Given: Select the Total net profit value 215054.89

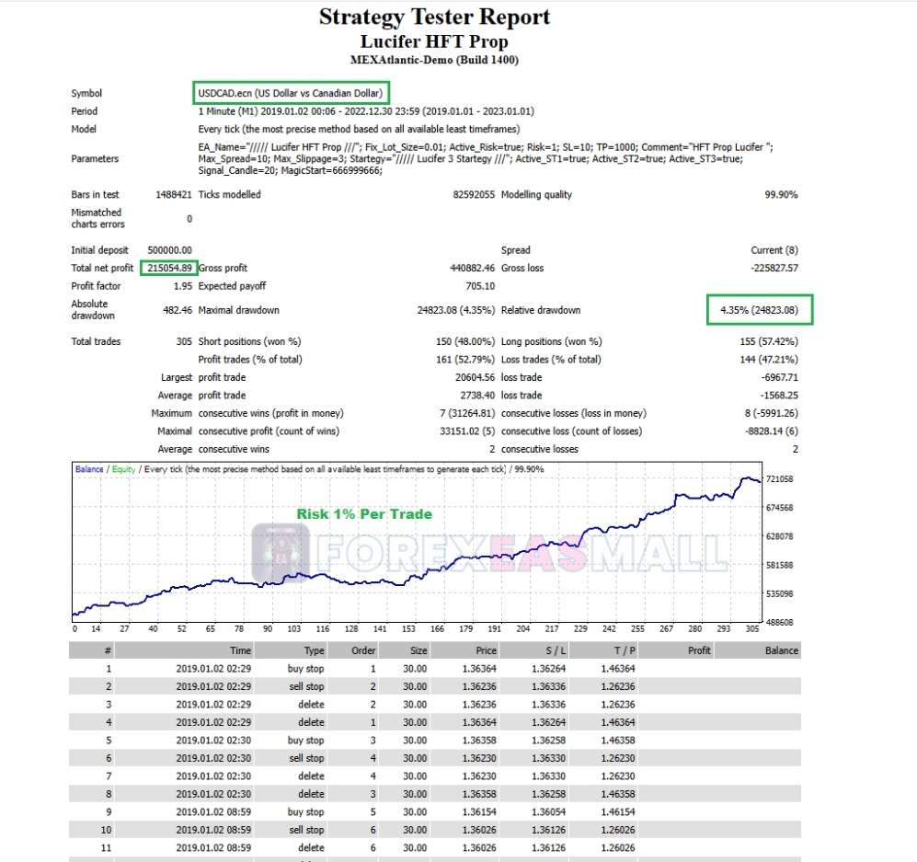Looking at the screenshot, I should coord(169,268).
